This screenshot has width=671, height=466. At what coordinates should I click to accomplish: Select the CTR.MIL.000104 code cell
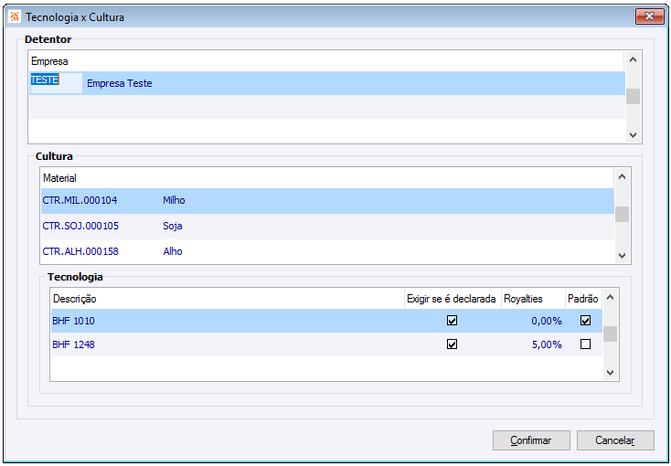coord(80,200)
